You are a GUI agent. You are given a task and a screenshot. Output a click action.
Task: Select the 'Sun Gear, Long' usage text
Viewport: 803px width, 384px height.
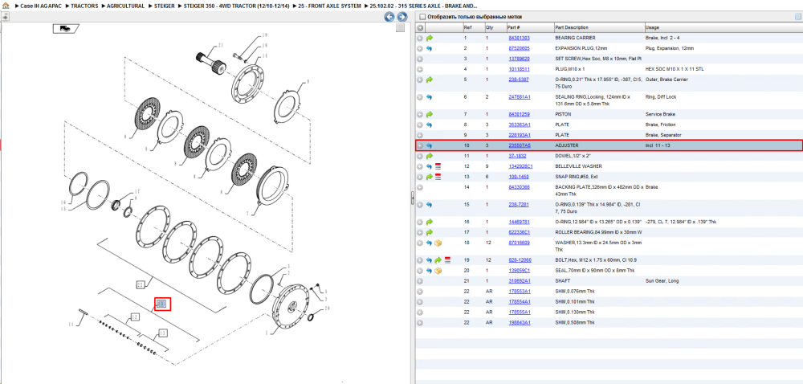tap(661, 281)
